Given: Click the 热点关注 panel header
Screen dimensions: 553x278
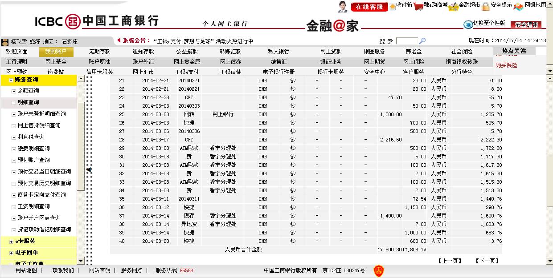Looking at the screenshot, I should tap(514, 51).
